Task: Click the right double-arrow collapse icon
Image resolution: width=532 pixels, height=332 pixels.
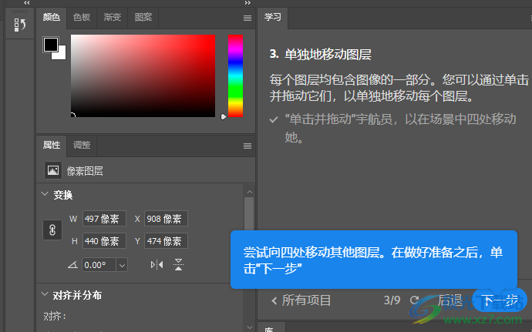Action: tap(247, 3)
